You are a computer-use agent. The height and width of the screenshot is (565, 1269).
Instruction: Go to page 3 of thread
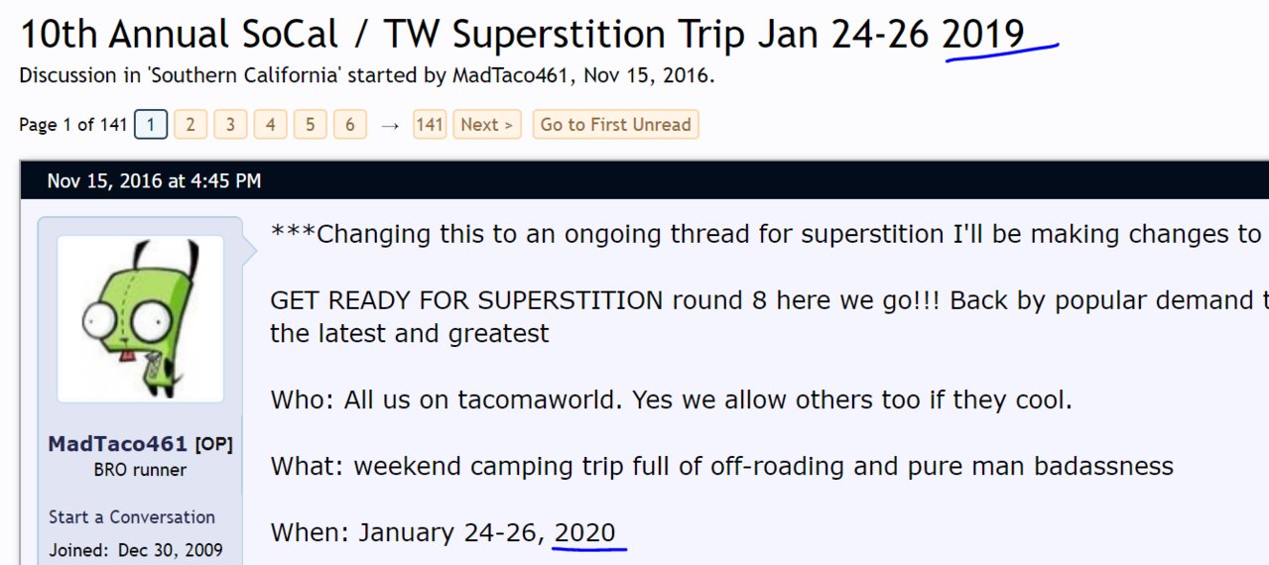pyautogui.click(x=230, y=124)
